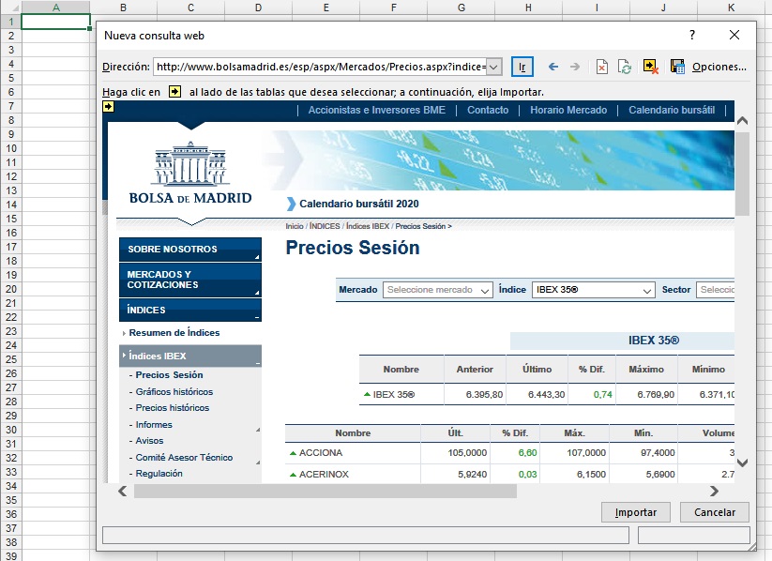Click the vertical scrollbar down arrow
The width and height of the screenshot is (772, 561).
click(743, 462)
